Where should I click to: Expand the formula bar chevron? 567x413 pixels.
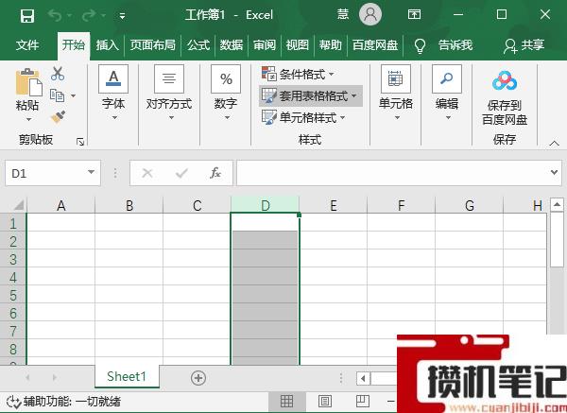[554, 172]
